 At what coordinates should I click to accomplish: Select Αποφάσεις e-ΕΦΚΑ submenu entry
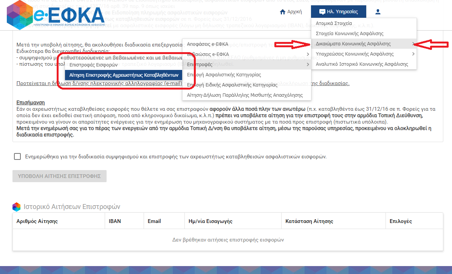point(247,44)
